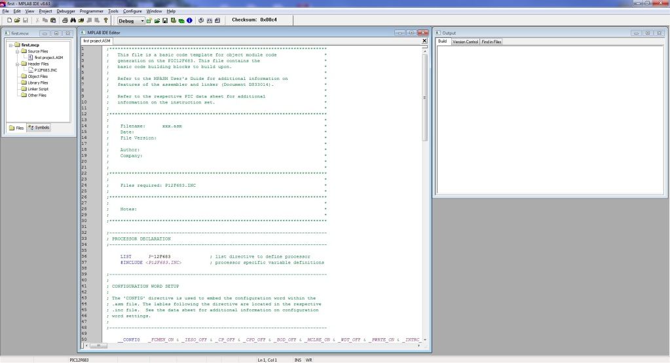Select the Version Control output tab
The height and width of the screenshot is (363, 670).
click(465, 42)
